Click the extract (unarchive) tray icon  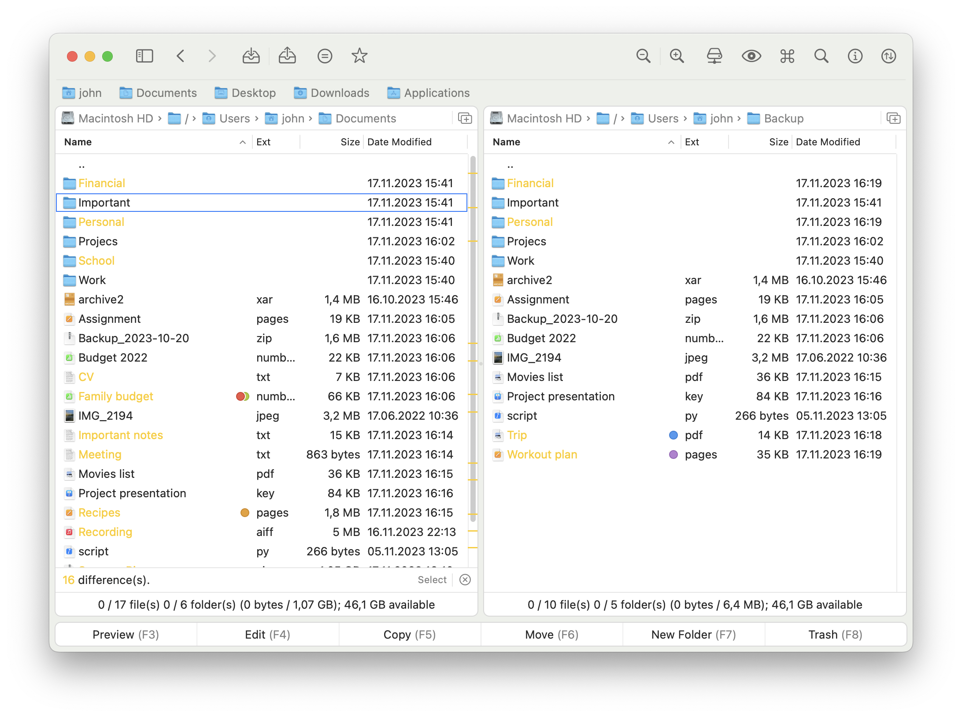[287, 56]
